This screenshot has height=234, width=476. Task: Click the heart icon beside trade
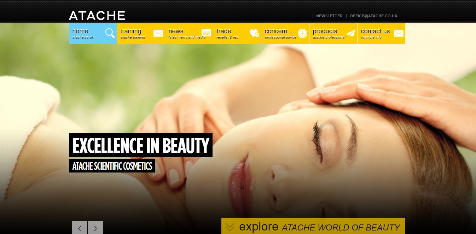click(254, 33)
